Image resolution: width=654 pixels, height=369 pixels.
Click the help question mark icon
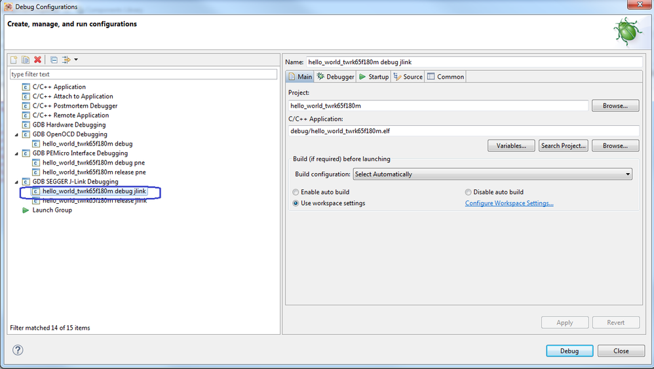[18, 350]
